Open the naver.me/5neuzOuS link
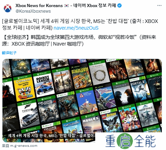 76,28
